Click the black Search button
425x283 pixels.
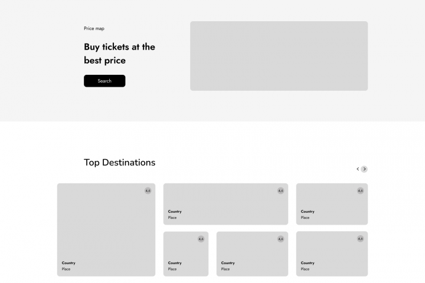[x=104, y=81]
